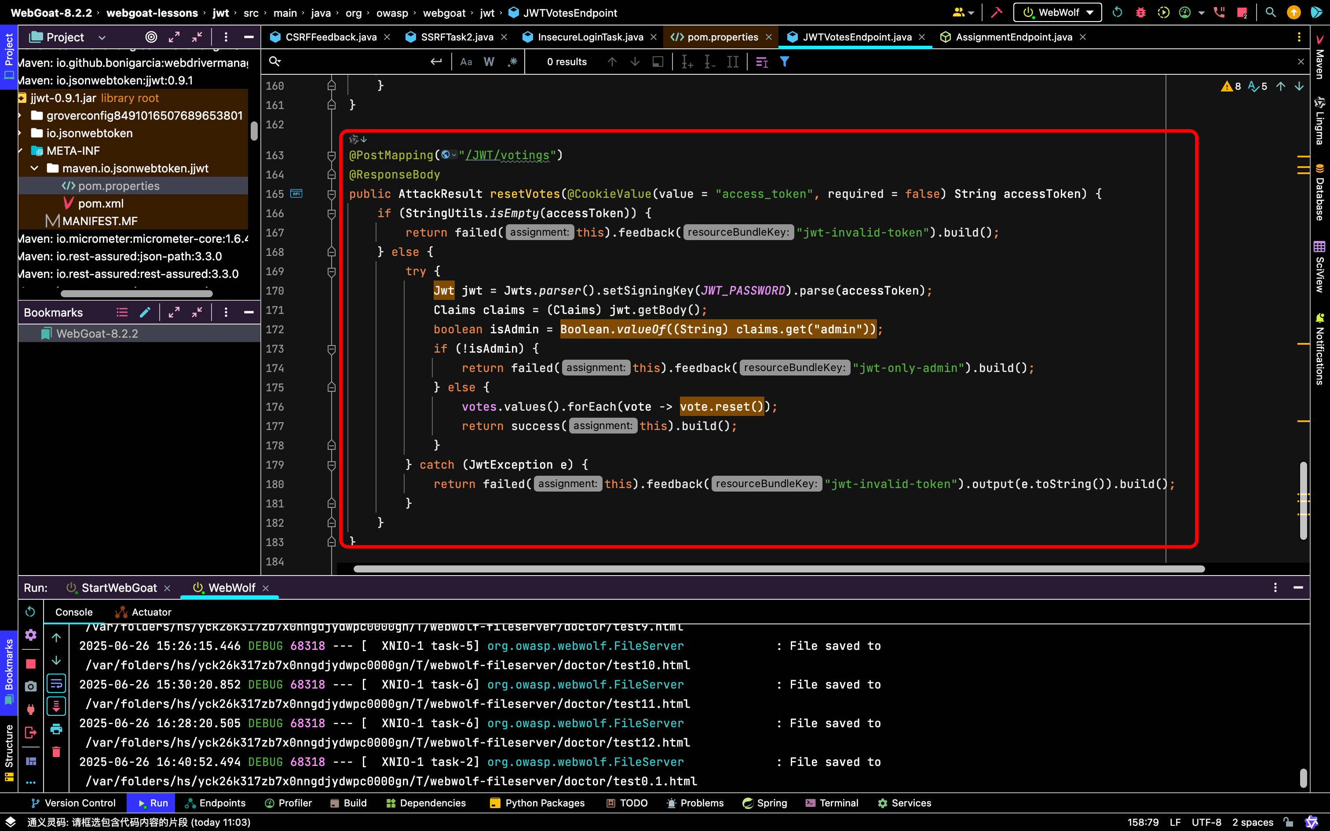The width and height of the screenshot is (1330, 831).
Task: Toggle Words W option in search bar
Action: pyautogui.click(x=489, y=62)
